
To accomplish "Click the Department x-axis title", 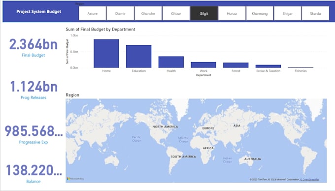I will click(203, 75).
